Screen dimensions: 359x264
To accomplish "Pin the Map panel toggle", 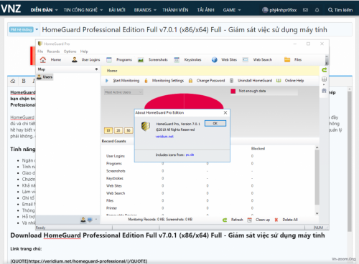I will [x=96, y=69].
